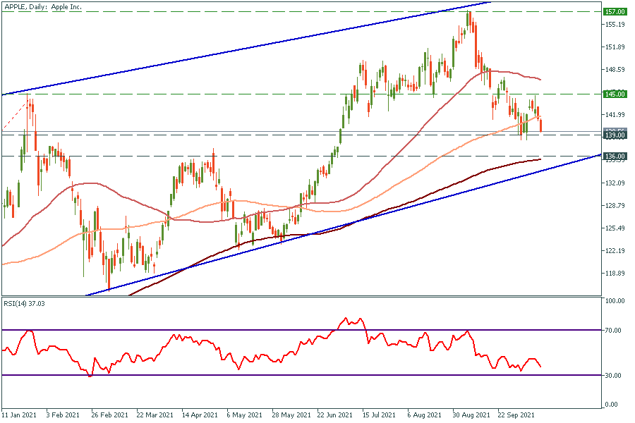Click the 0.00 RSI scale label
This screenshot has width=635, height=423.
(612, 405)
